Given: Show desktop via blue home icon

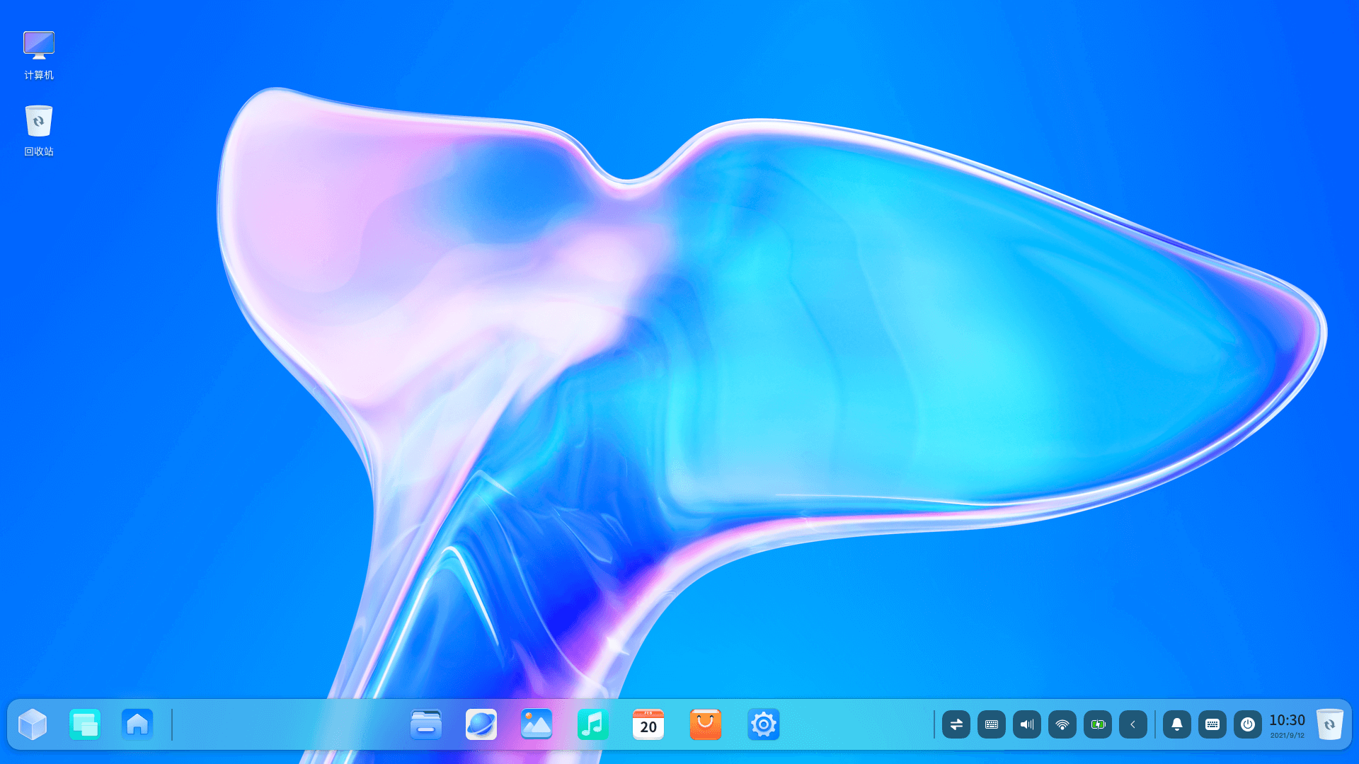Looking at the screenshot, I should click(x=137, y=724).
